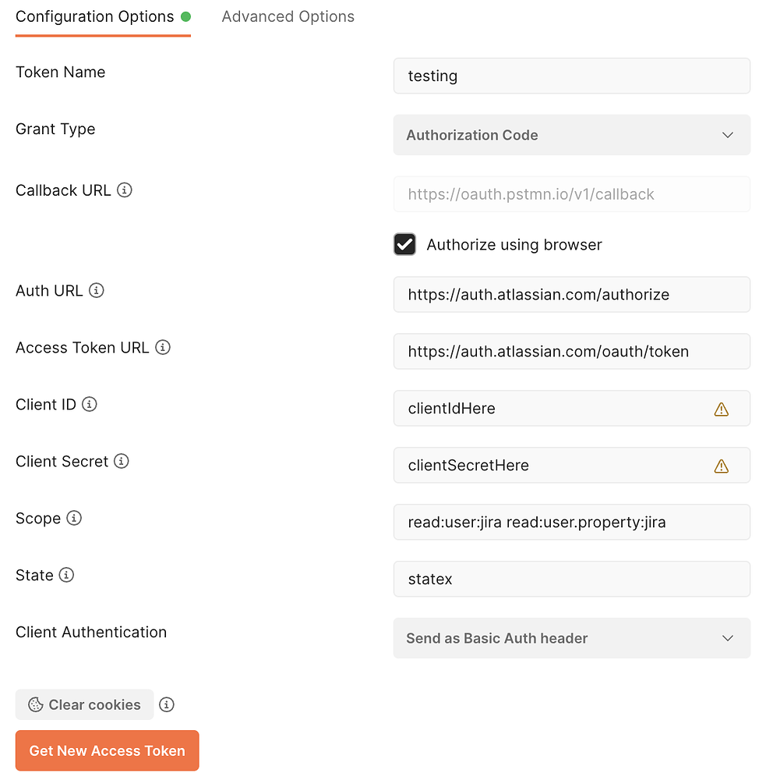Click the info icon beside Clear cookies
773x780 pixels.
pos(167,705)
